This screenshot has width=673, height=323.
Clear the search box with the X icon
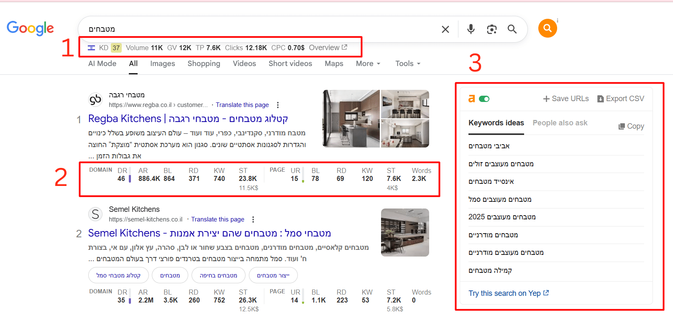445,29
